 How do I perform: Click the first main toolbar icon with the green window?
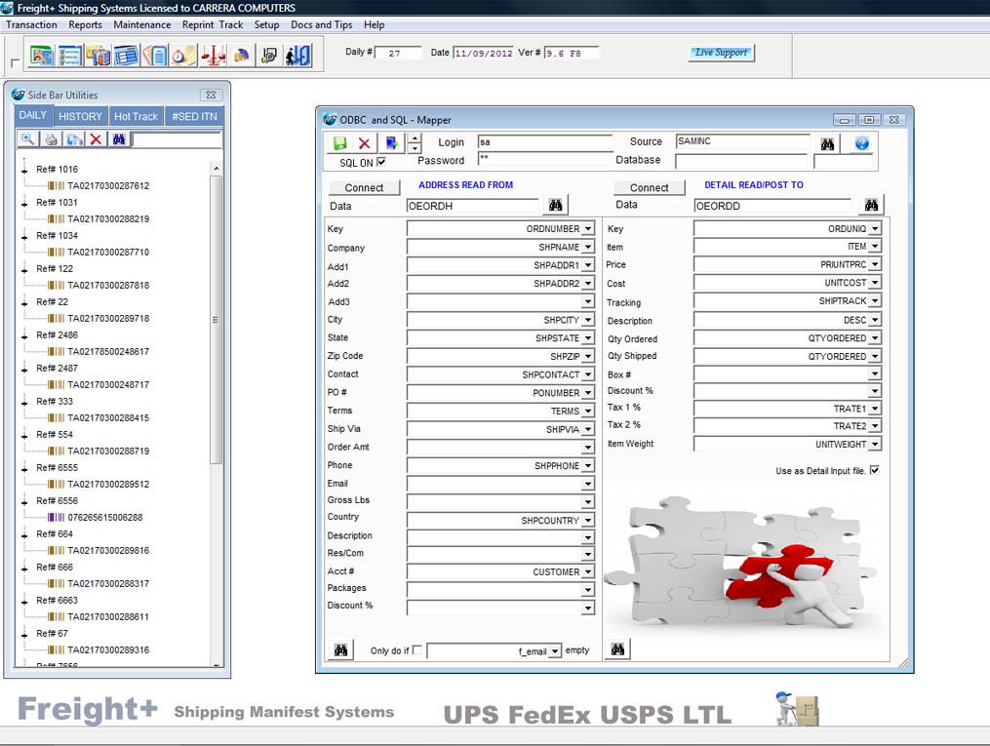(42, 56)
